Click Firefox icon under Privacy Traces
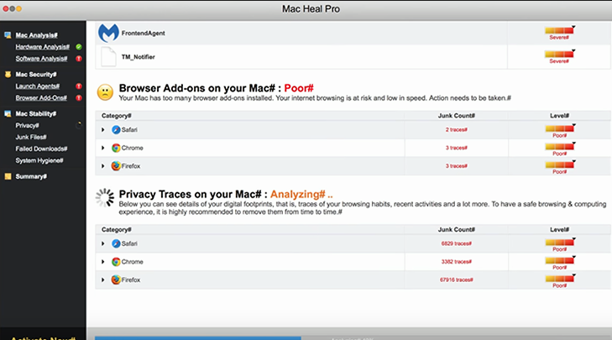This screenshot has width=612, height=340. [116, 280]
